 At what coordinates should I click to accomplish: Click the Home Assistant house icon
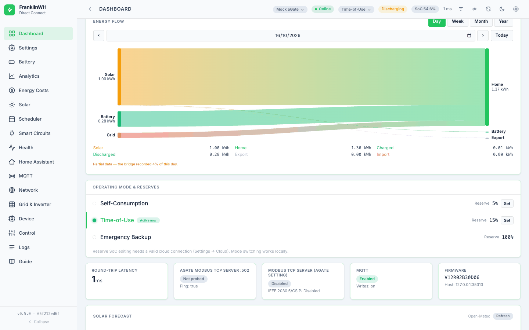point(12,162)
